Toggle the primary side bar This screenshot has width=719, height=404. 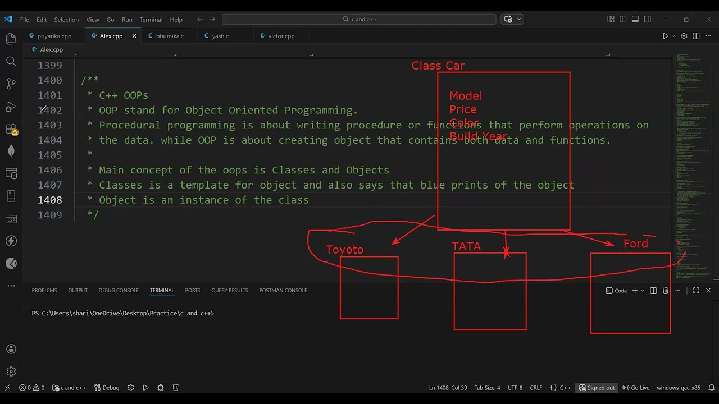tap(623, 19)
